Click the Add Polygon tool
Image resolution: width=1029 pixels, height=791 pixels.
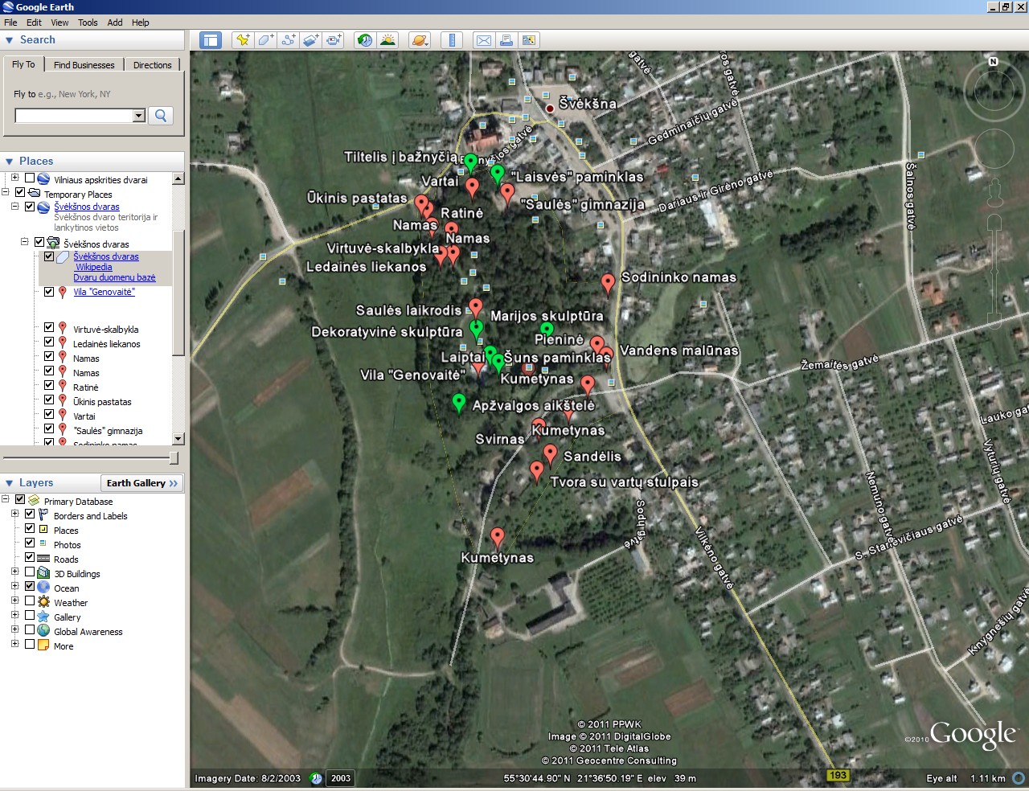tap(265, 40)
